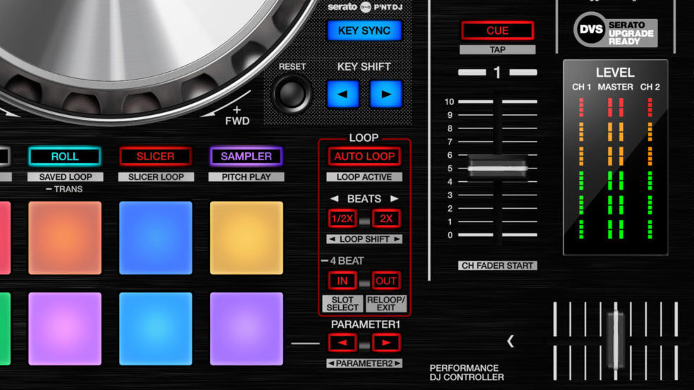The height and width of the screenshot is (390, 694).
Task: Select the SLICER pad mode
Action: click(155, 156)
